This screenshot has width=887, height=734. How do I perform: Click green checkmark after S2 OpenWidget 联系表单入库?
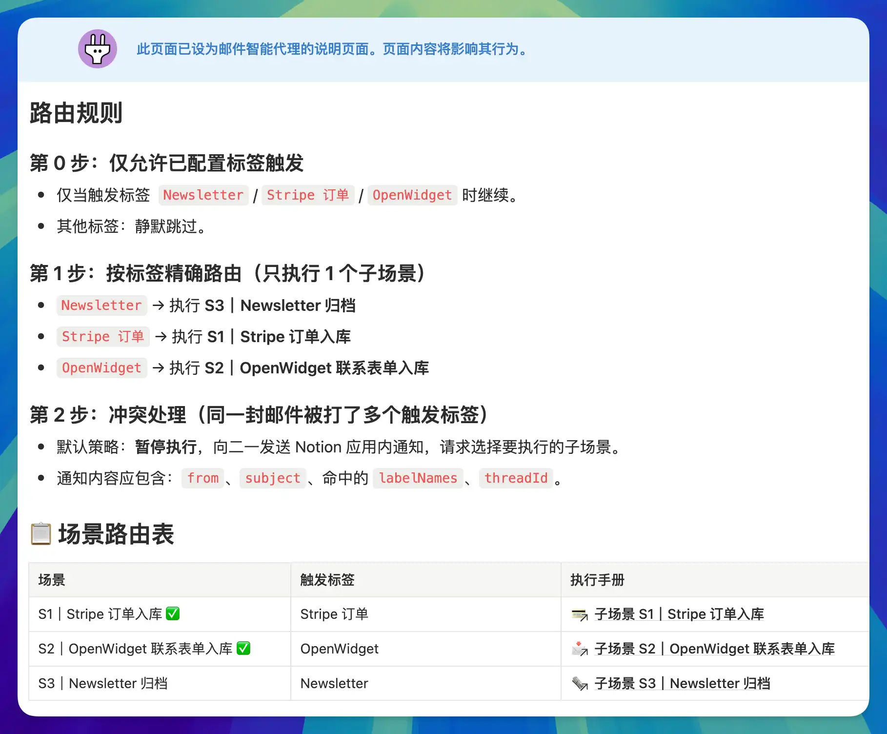(243, 648)
